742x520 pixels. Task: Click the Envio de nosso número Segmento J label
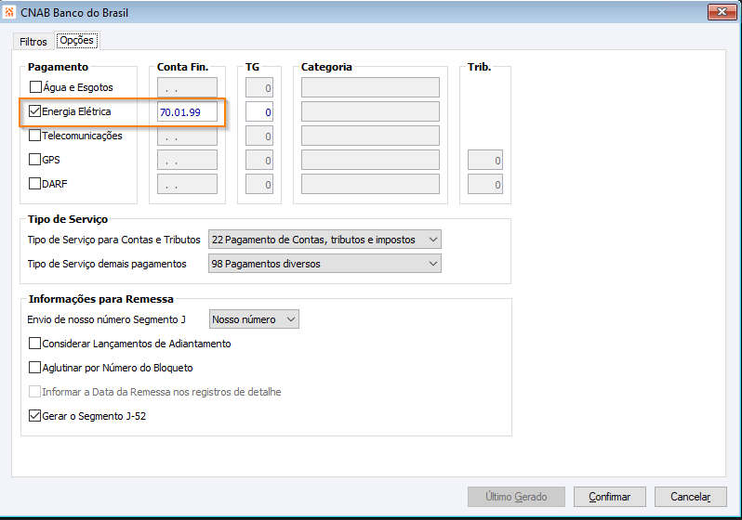point(107,319)
